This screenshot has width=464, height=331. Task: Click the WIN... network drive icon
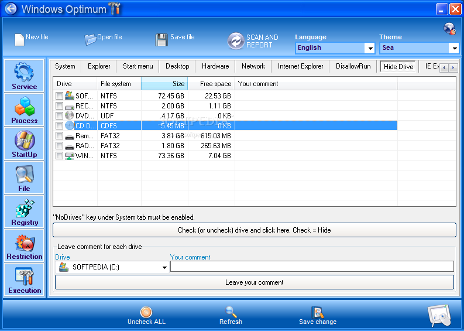70,156
